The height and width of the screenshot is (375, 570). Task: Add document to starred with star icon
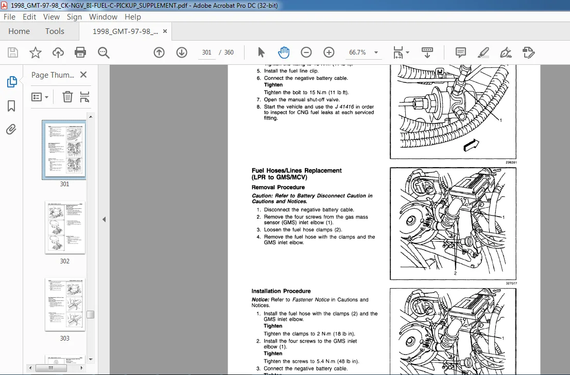[x=35, y=52]
